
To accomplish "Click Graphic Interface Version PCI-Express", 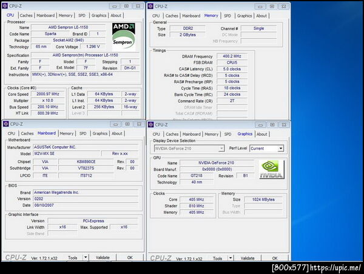I will pos(93,221).
